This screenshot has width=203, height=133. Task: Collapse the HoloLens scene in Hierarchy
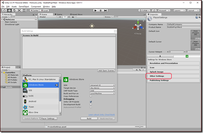(x=2, y=19)
